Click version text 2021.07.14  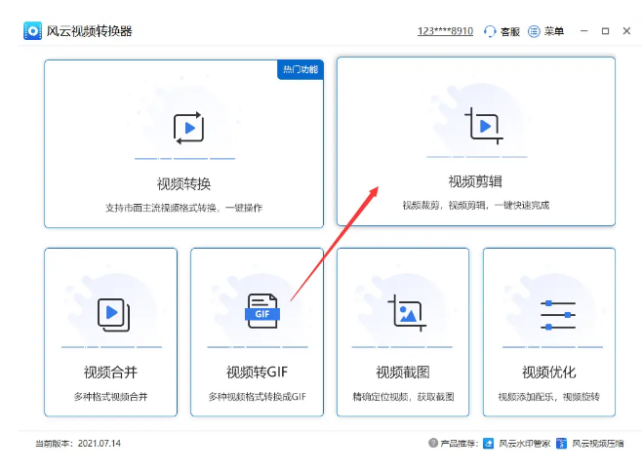click(100, 443)
